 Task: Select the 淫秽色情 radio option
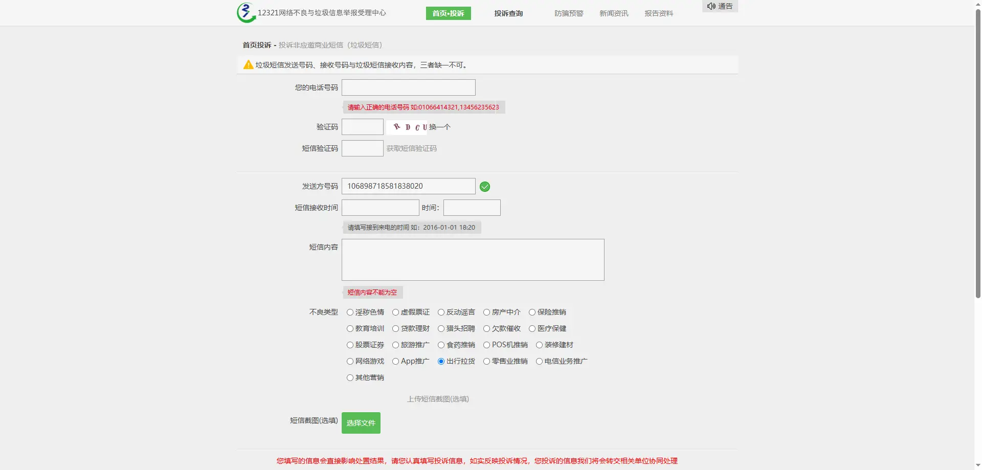[350, 312]
